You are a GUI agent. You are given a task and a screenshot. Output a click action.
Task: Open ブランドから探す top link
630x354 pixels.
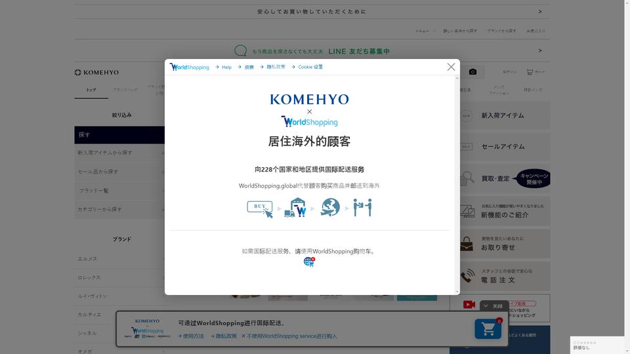[x=502, y=31]
